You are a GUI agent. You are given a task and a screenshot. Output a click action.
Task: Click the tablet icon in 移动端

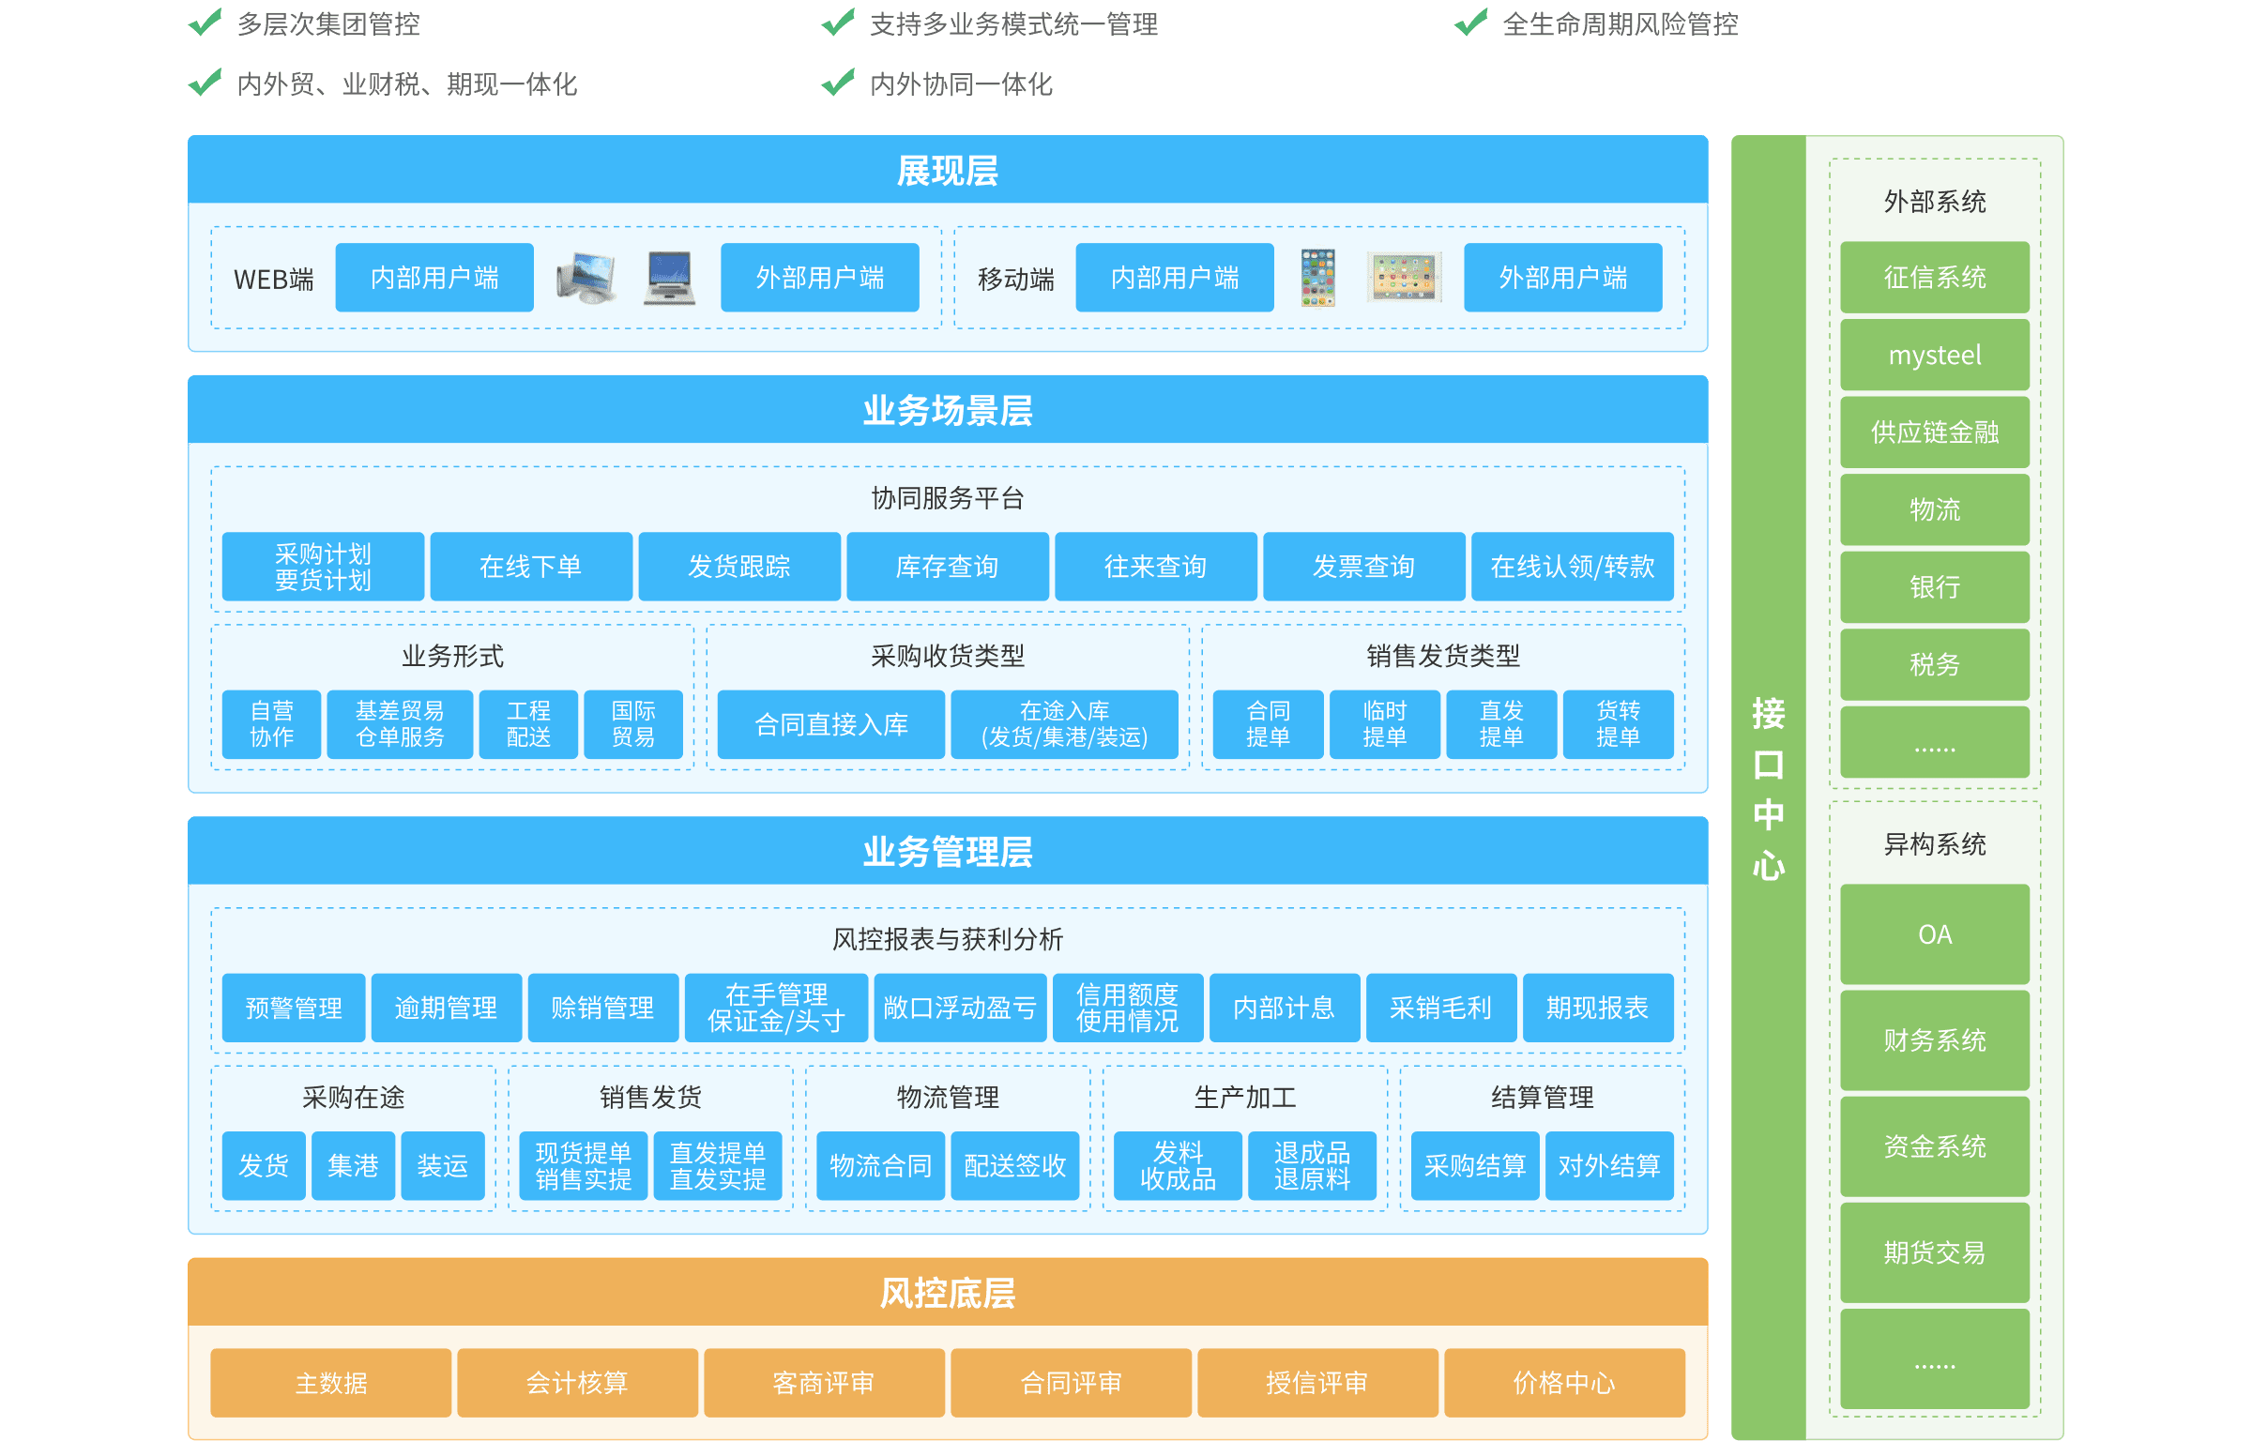(1403, 278)
